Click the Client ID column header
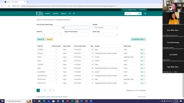184x103 pixels. (x=40, y=46)
